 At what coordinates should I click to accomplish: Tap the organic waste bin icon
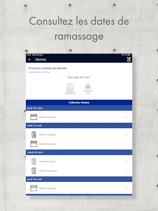(34, 171)
